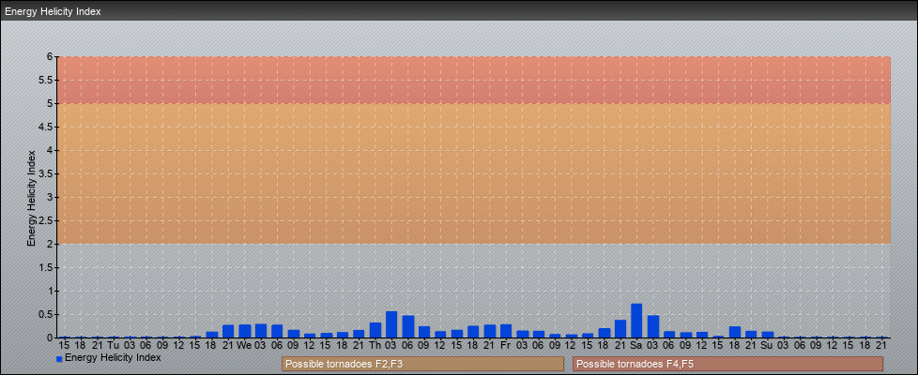Click the rotated Energy Helicity Index axis title
Image resolution: width=918 pixels, height=375 pixels.
coord(32,198)
